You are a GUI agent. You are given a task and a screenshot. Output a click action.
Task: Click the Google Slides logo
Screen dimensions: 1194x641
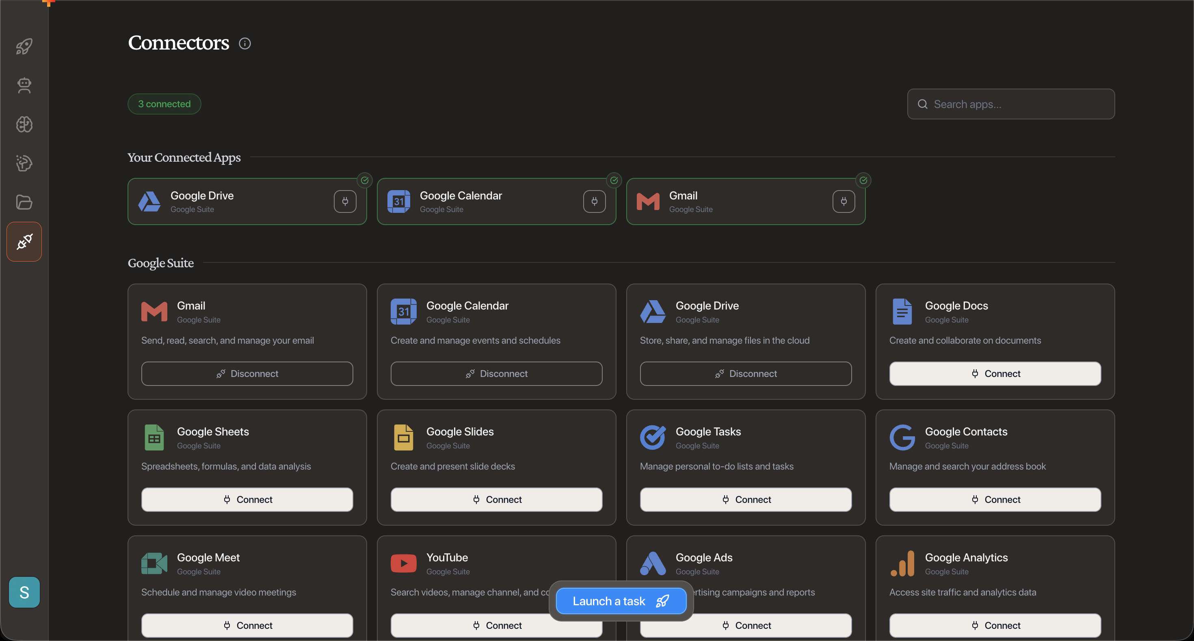[x=404, y=437]
